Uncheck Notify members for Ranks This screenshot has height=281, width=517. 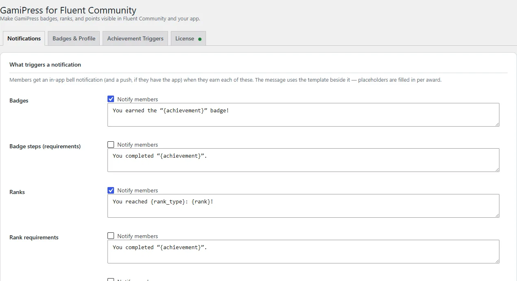[111, 190]
